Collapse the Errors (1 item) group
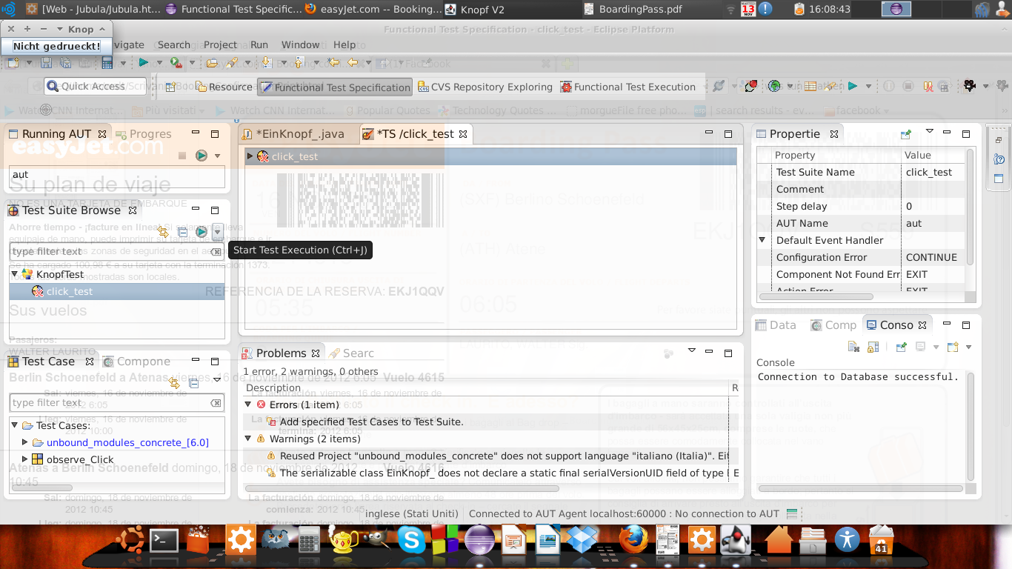 248,405
